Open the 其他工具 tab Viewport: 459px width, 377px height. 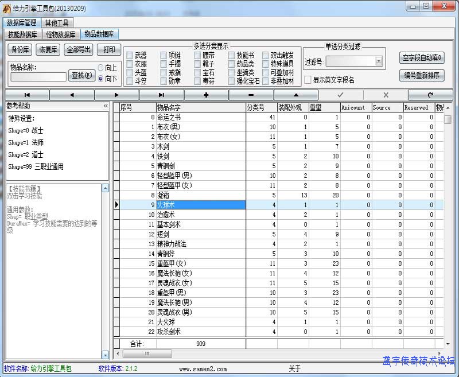(57, 23)
